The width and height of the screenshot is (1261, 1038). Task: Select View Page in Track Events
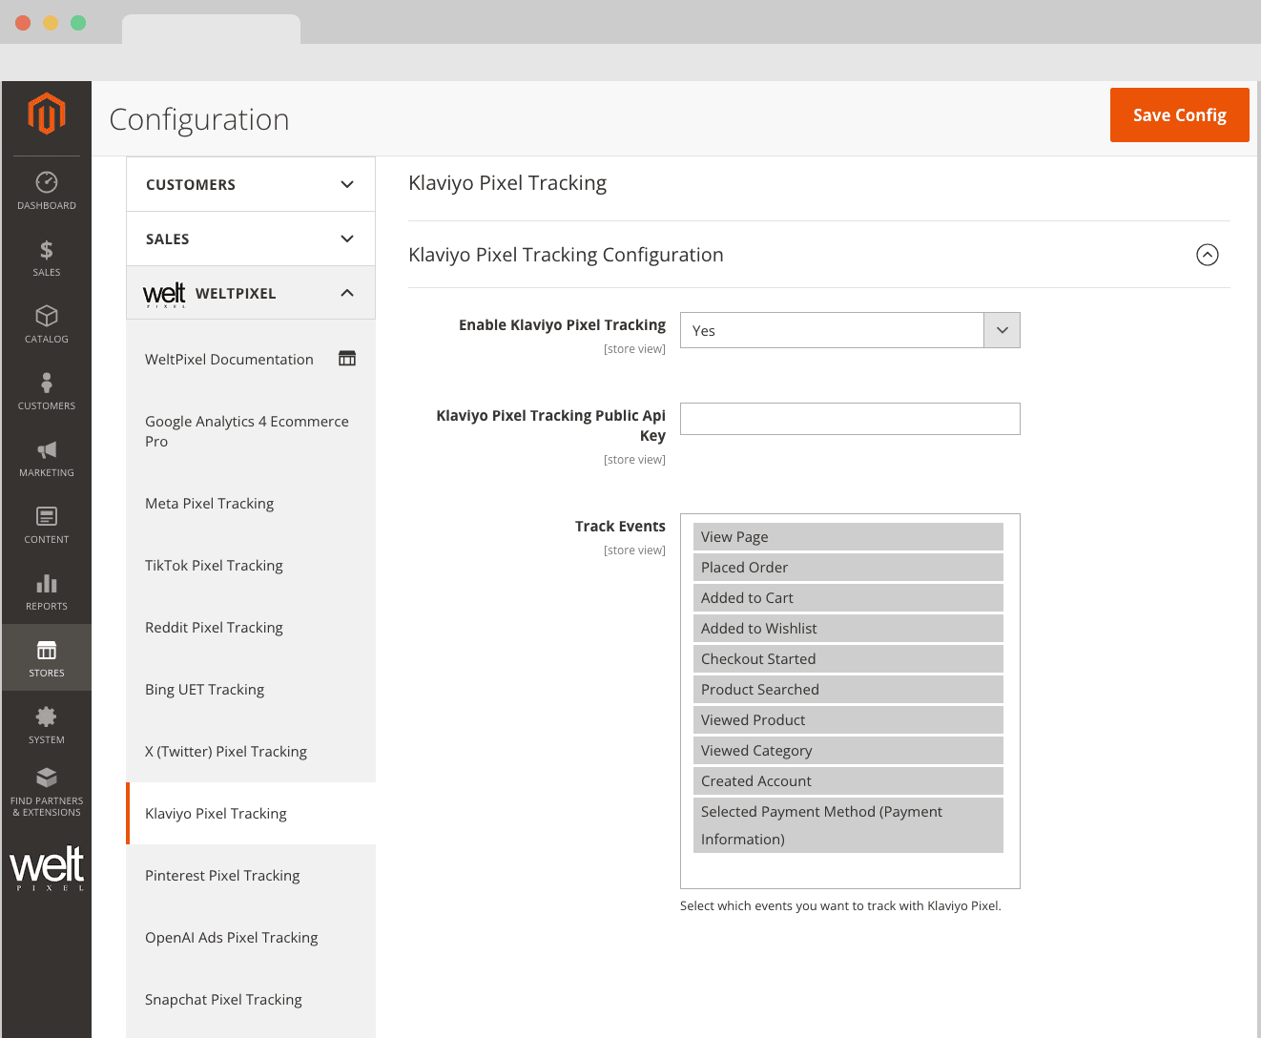[848, 537]
